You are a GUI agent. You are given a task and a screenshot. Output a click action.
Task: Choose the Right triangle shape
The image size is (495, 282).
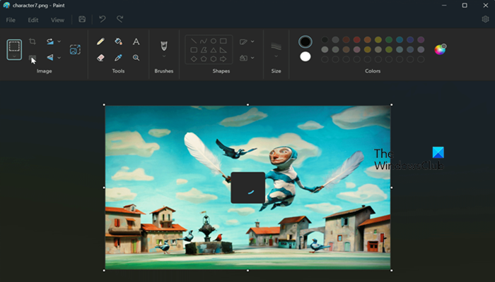[223, 50]
